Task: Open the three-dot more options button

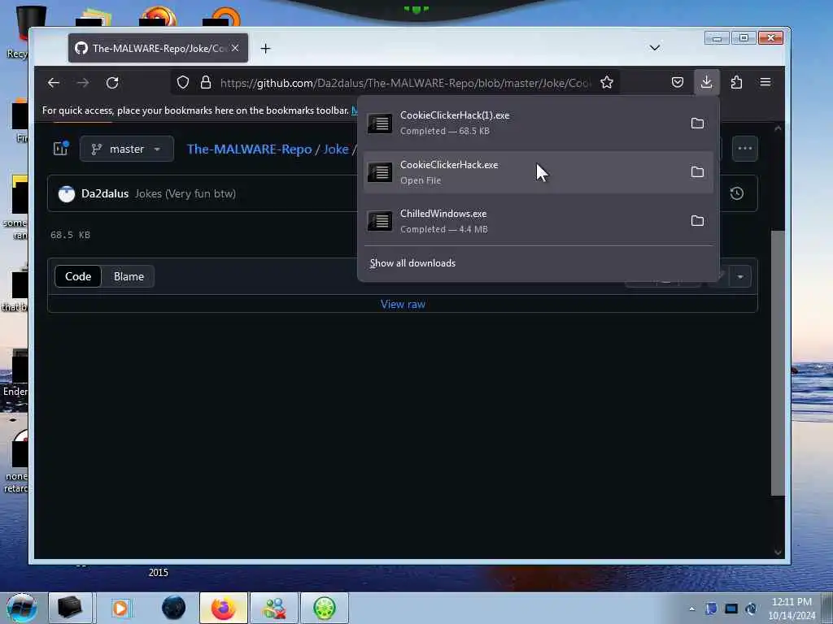Action: [745, 149]
